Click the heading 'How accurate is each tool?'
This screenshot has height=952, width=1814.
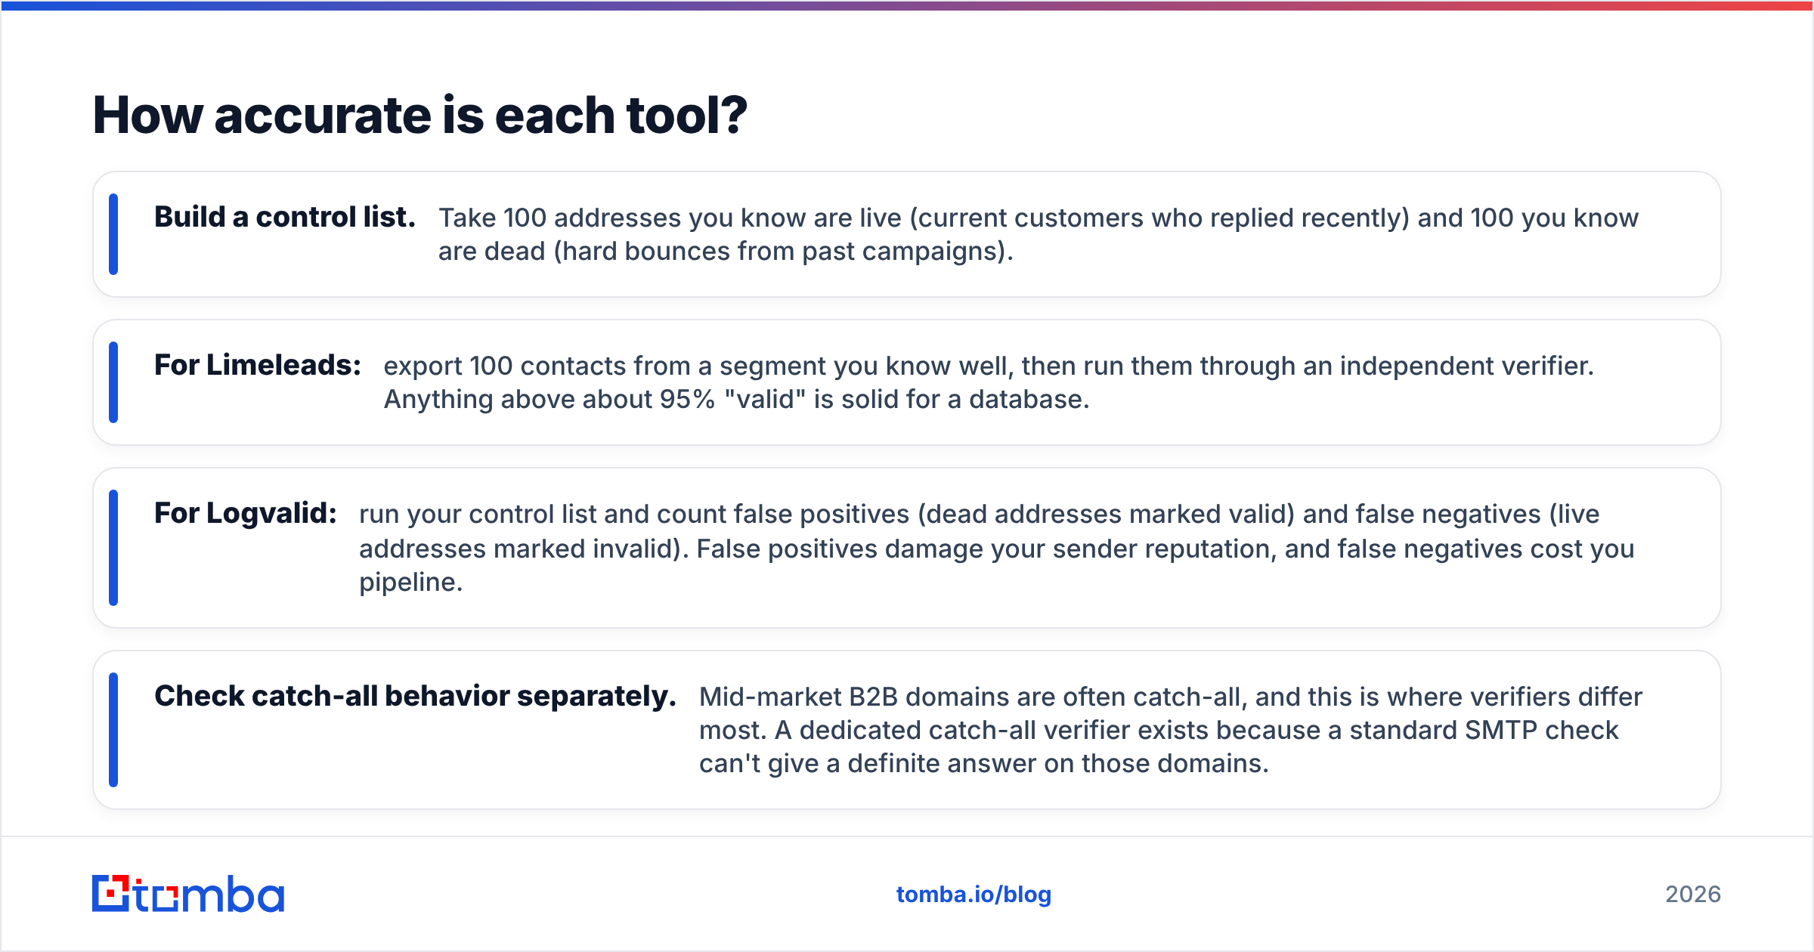[x=419, y=116]
